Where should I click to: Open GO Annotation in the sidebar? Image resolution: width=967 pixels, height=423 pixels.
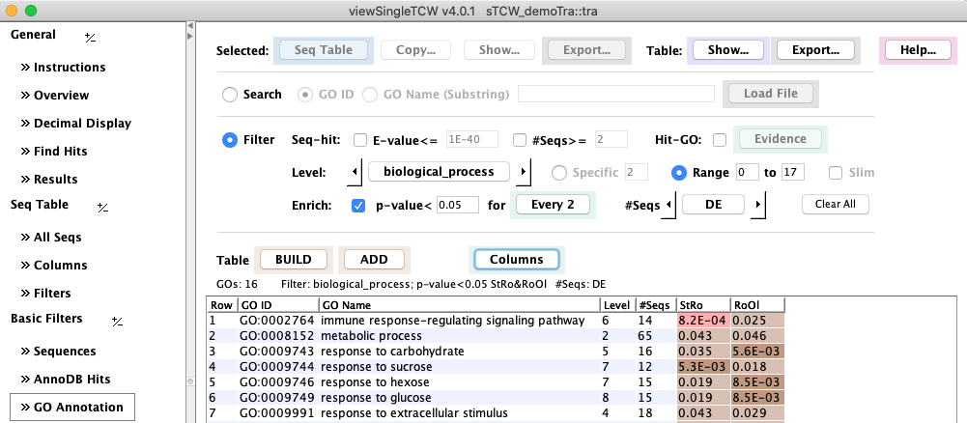tap(72, 408)
